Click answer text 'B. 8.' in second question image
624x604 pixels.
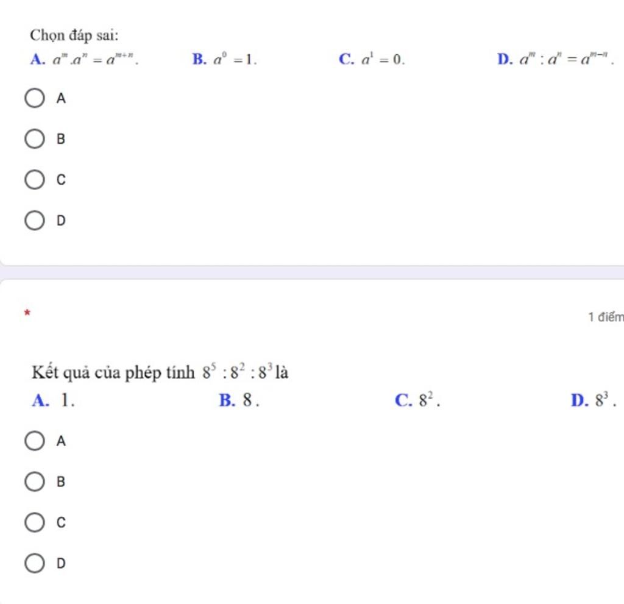[x=239, y=400]
